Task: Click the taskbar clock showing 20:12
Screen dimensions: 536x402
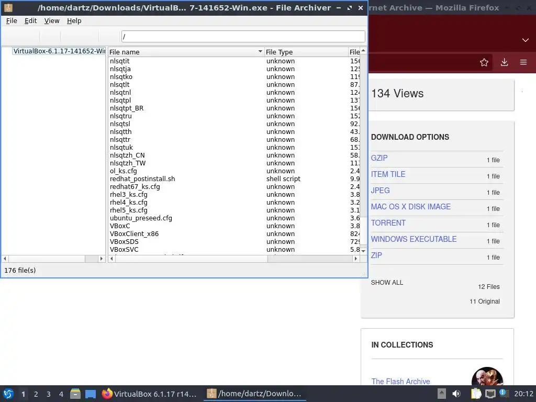Action: click(523, 394)
